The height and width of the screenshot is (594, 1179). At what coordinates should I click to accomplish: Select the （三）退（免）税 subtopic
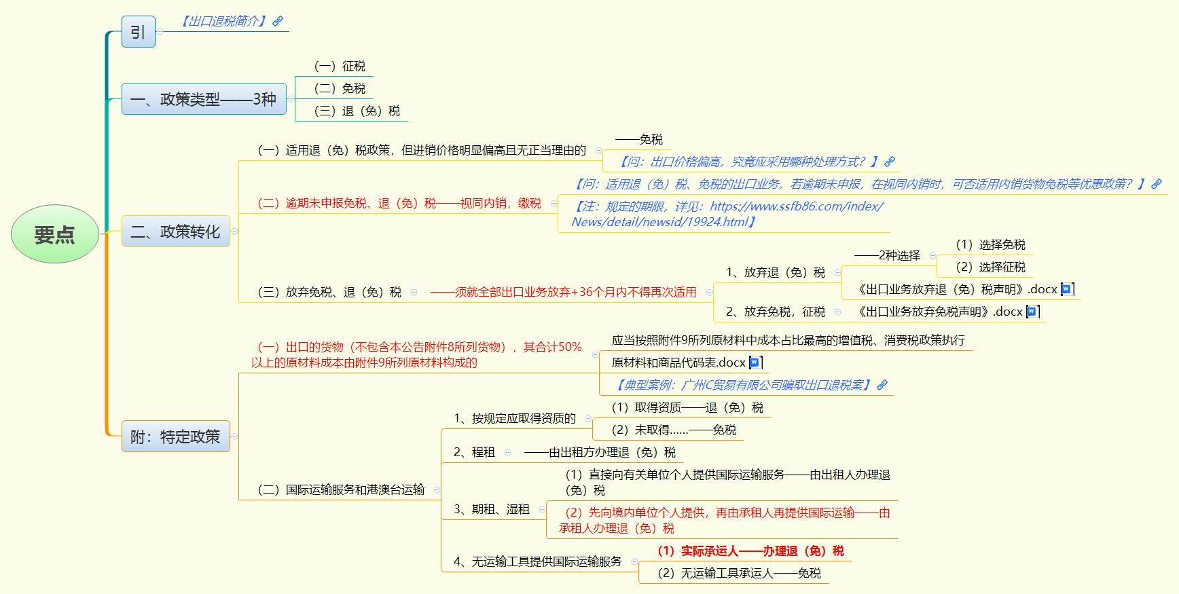(x=357, y=111)
